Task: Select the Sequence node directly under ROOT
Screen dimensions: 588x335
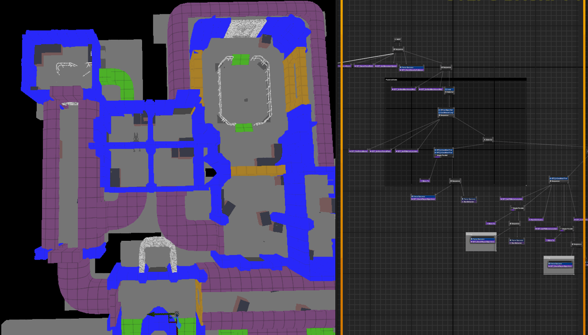Action: [398, 49]
